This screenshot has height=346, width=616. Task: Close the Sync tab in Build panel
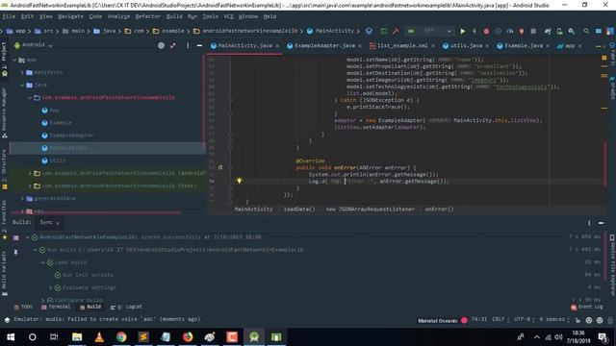point(58,223)
